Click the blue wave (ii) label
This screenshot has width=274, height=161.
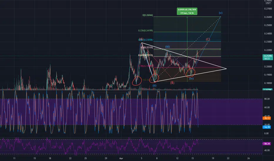click(x=154, y=86)
